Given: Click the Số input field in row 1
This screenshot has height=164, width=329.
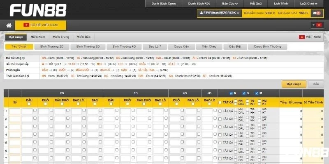Looking at the screenshot, I should coord(15,111).
